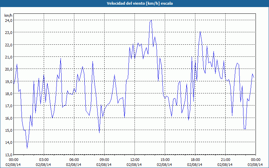This screenshot has height=168, width=269.
Task: Click the 03:00 time axis label
Action: [x=44, y=160]
